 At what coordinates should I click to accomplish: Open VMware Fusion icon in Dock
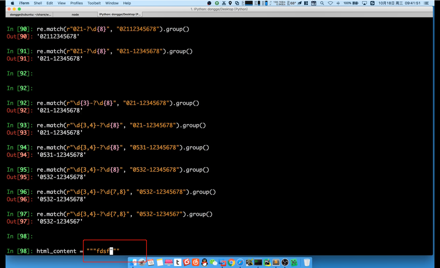coord(222,262)
